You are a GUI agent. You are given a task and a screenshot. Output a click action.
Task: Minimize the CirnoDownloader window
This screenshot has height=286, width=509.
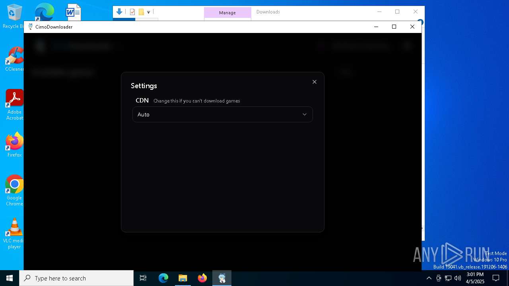376,27
